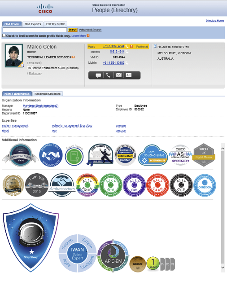Open manager Mandeep Singh's profile link

pyautogui.click(x=40, y=106)
